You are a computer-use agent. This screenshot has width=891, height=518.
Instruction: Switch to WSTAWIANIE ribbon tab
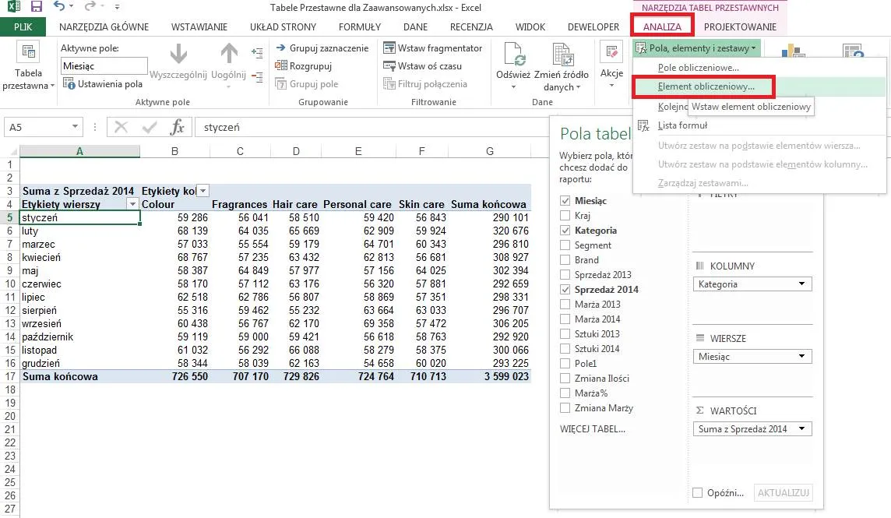tap(199, 26)
